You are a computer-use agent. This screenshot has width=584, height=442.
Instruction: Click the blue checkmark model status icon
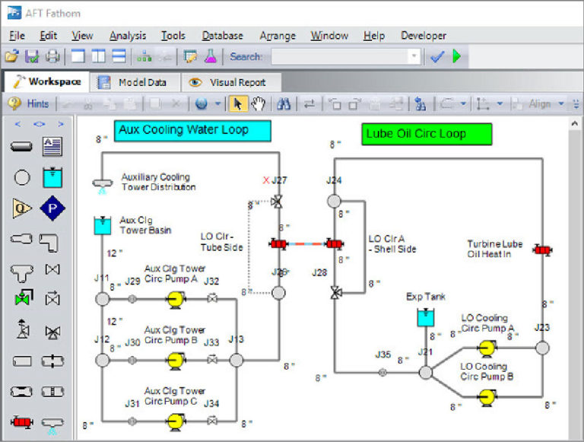click(437, 56)
